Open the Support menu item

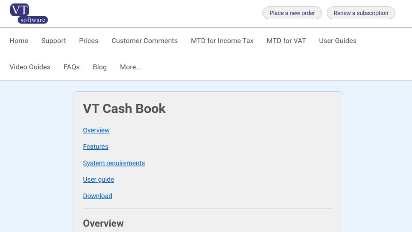click(x=54, y=41)
